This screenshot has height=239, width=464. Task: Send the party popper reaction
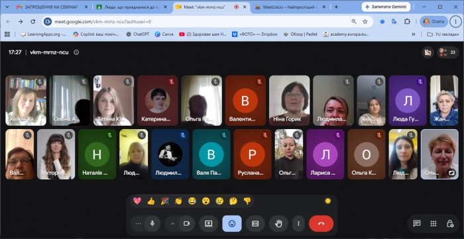click(164, 201)
